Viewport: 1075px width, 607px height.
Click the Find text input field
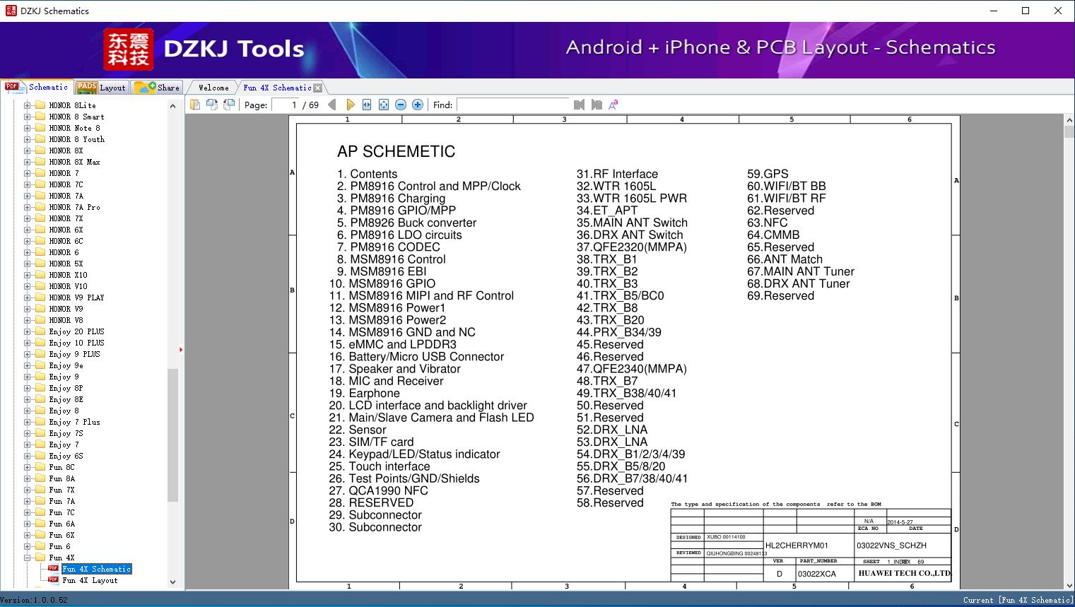(512, 105)
